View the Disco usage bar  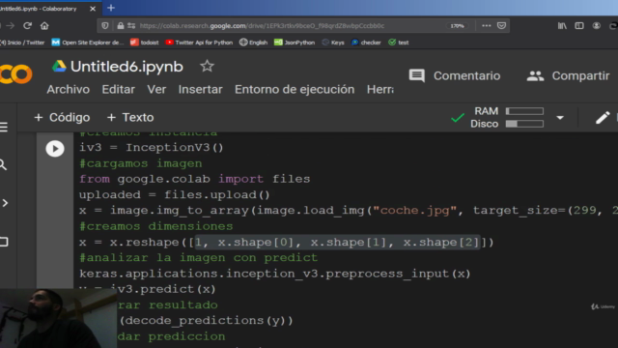pos(524,124)
